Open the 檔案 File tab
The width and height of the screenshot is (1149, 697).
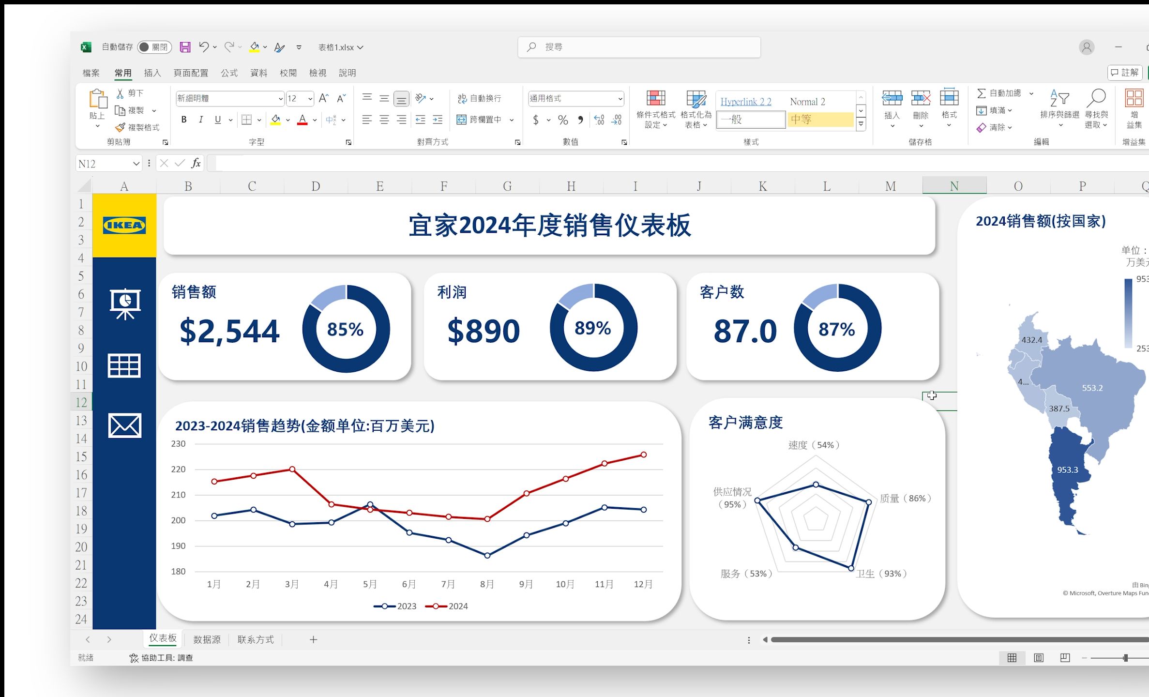pos(91,73)
